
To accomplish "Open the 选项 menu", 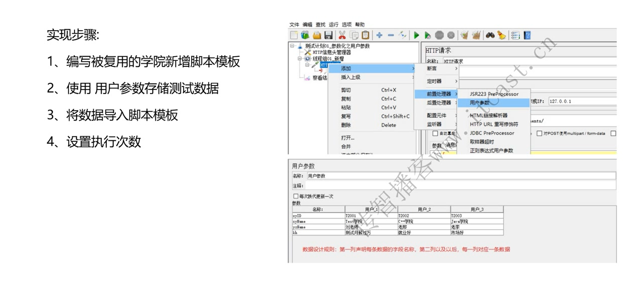I will point(347,25).
